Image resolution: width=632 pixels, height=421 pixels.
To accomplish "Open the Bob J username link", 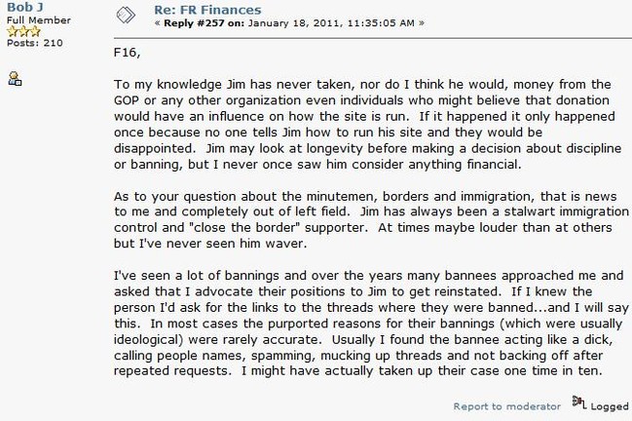I will (x=25, y=7).
